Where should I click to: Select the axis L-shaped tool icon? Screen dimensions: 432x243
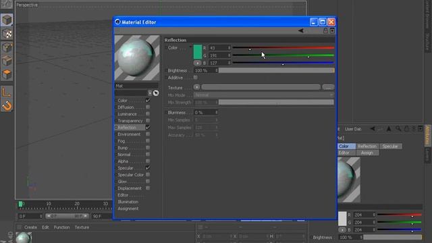click(x=7, y=92)
